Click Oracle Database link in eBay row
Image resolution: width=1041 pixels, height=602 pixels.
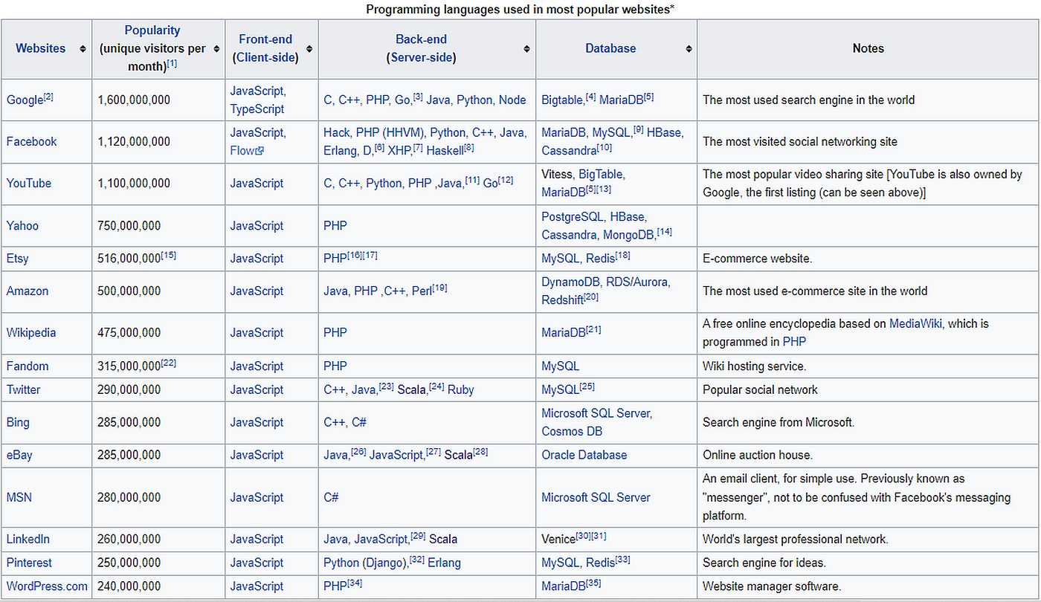coord(584,455)
